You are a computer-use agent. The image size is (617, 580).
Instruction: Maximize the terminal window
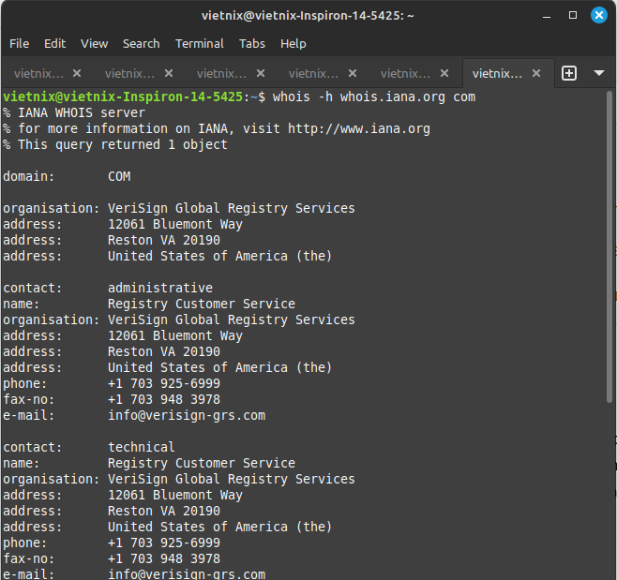(x=573, y=15)
